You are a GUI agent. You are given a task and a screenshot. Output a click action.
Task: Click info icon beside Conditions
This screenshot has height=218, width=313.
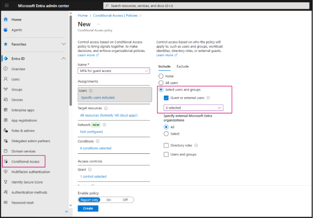[x=97, y=141]
